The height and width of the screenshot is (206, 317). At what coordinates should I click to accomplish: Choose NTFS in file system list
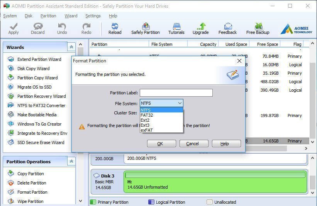[x=161, y=110]
